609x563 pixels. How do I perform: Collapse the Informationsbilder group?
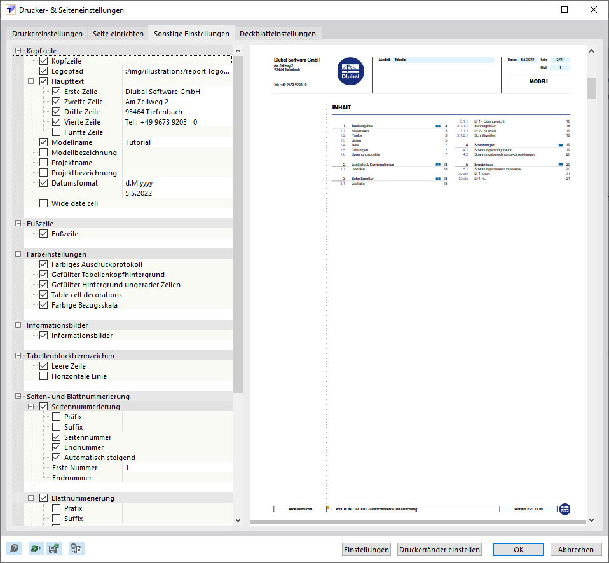click(x=18, y=325)
